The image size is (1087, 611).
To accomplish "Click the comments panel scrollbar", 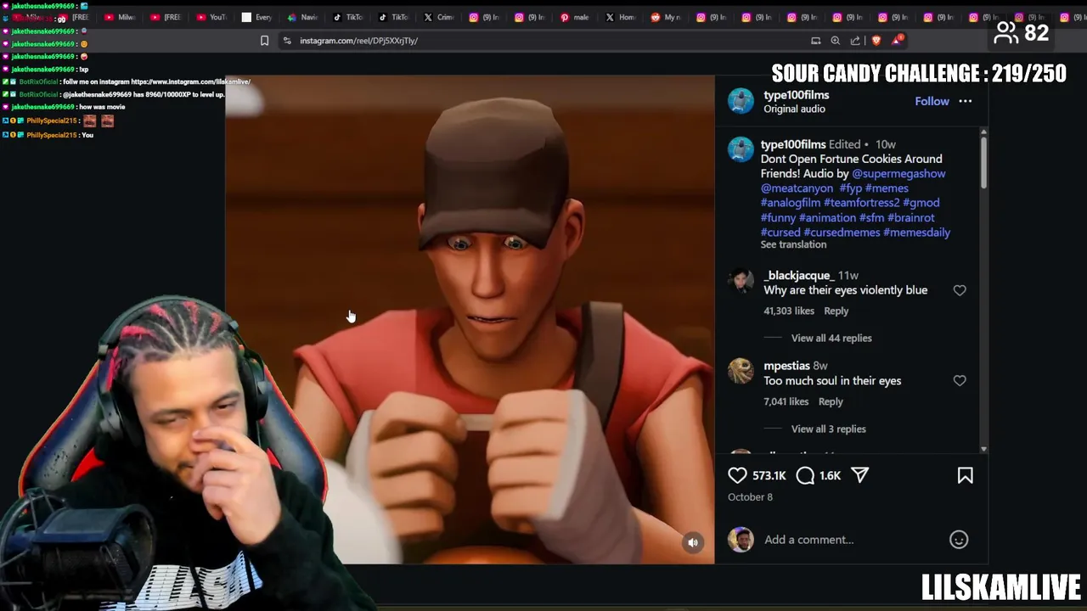I will click(x=983, y=161).
